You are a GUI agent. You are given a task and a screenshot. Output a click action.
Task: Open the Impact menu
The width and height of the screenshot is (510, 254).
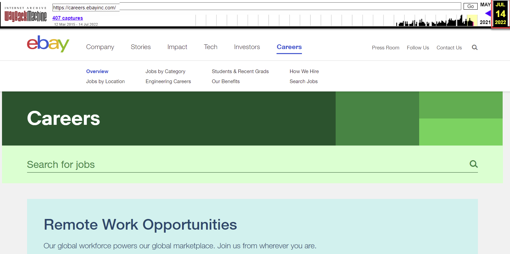(x=177, y=47)
